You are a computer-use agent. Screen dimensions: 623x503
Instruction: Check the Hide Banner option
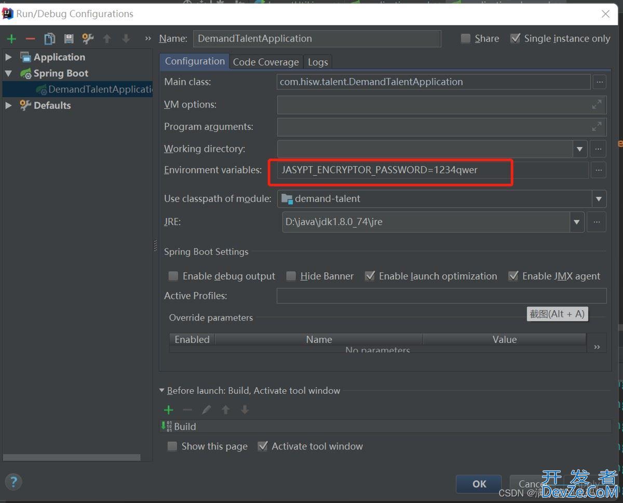click(291, 276)
